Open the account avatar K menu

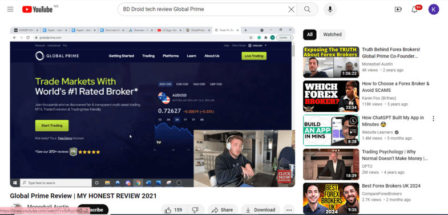[433, 10]
